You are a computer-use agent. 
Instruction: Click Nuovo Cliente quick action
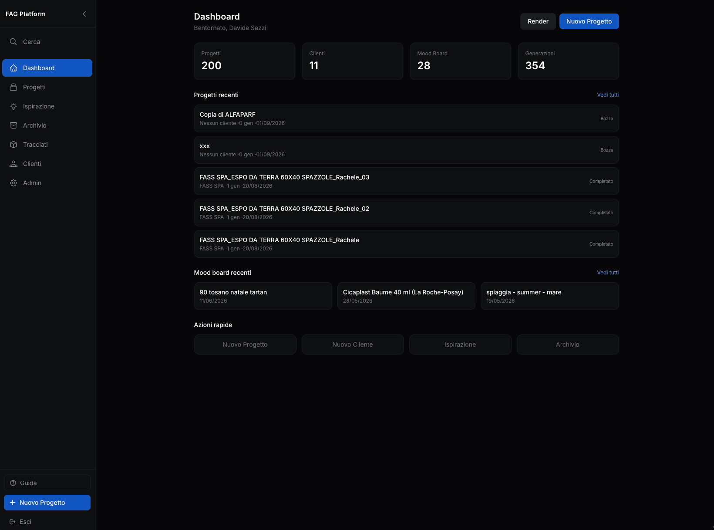coord(353,344)
